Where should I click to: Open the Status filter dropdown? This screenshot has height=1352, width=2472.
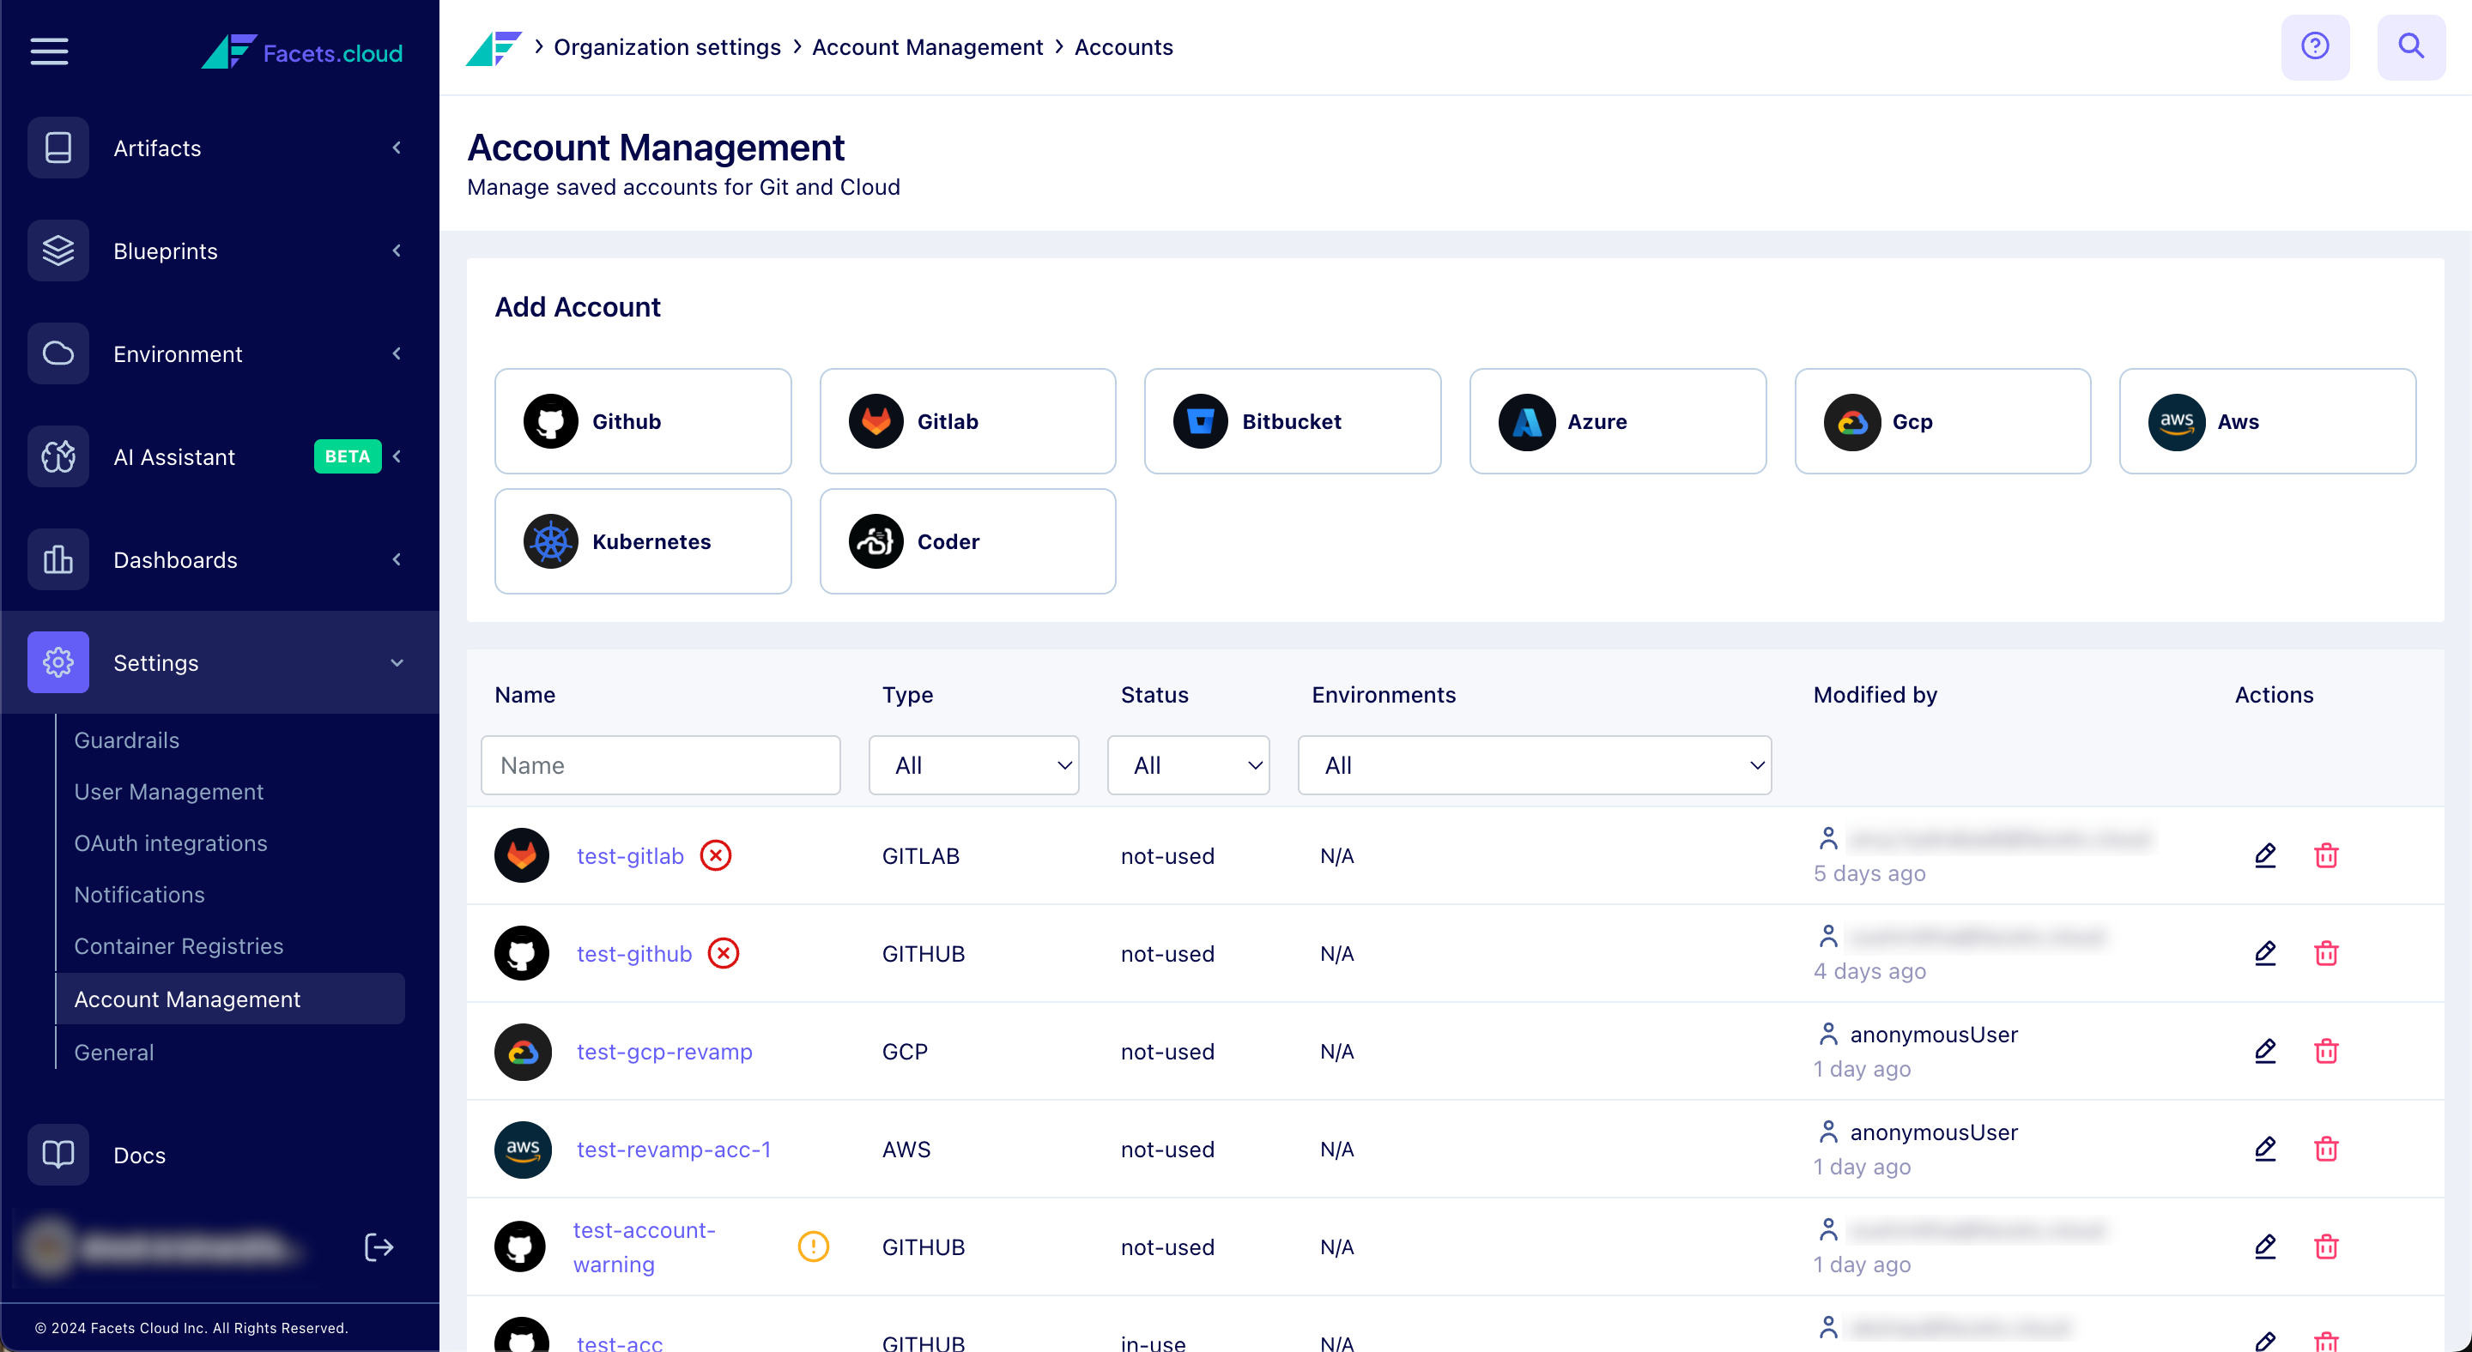(1189, 765)
